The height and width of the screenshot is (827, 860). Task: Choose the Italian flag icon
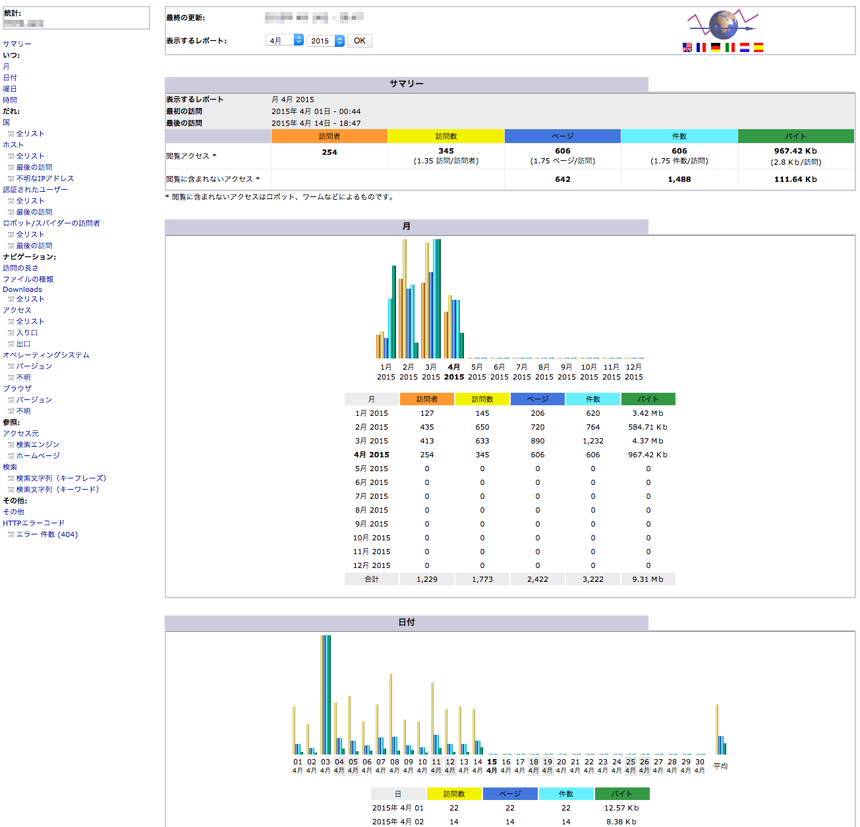730,47
